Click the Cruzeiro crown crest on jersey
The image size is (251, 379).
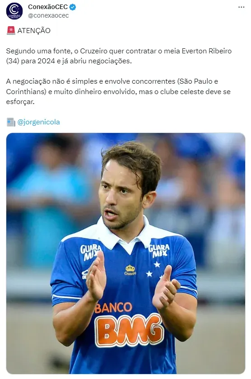(x=130, y=270)
